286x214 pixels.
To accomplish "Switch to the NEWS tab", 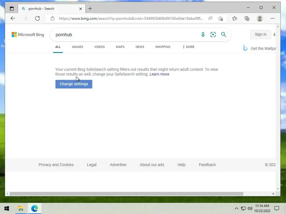I will 140,47.
